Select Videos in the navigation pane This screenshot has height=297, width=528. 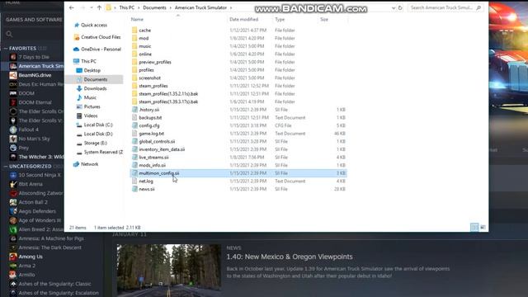pyautogui.click(x=91, y=115)
